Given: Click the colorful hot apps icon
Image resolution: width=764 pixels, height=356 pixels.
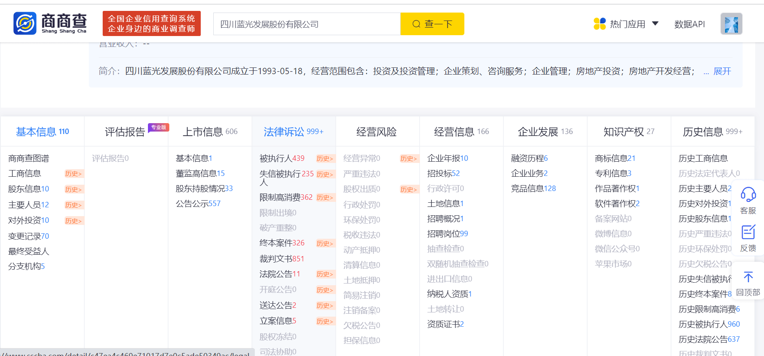Looking at the screenshot, I should (x=600, y=24).
